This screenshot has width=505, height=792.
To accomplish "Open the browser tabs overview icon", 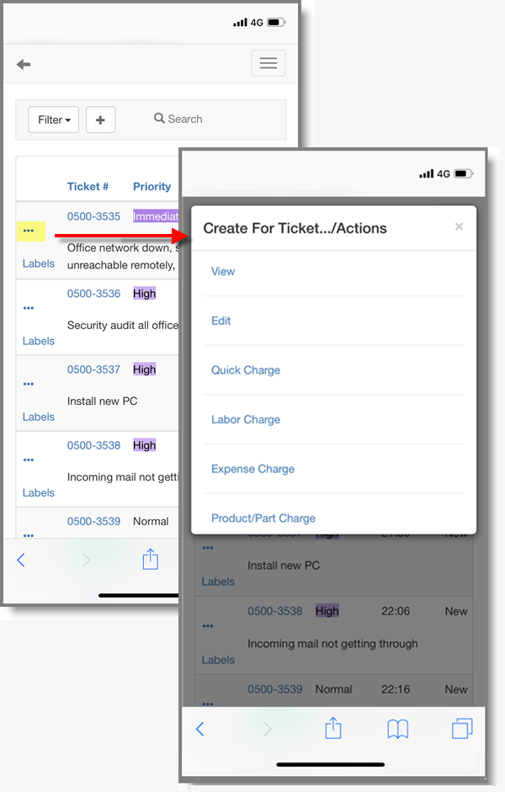I will point(461,729).
